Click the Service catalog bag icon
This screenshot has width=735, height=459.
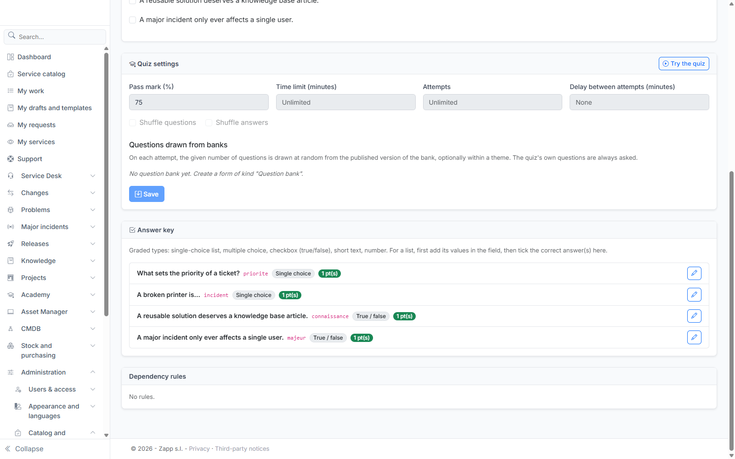pos(11,74)
